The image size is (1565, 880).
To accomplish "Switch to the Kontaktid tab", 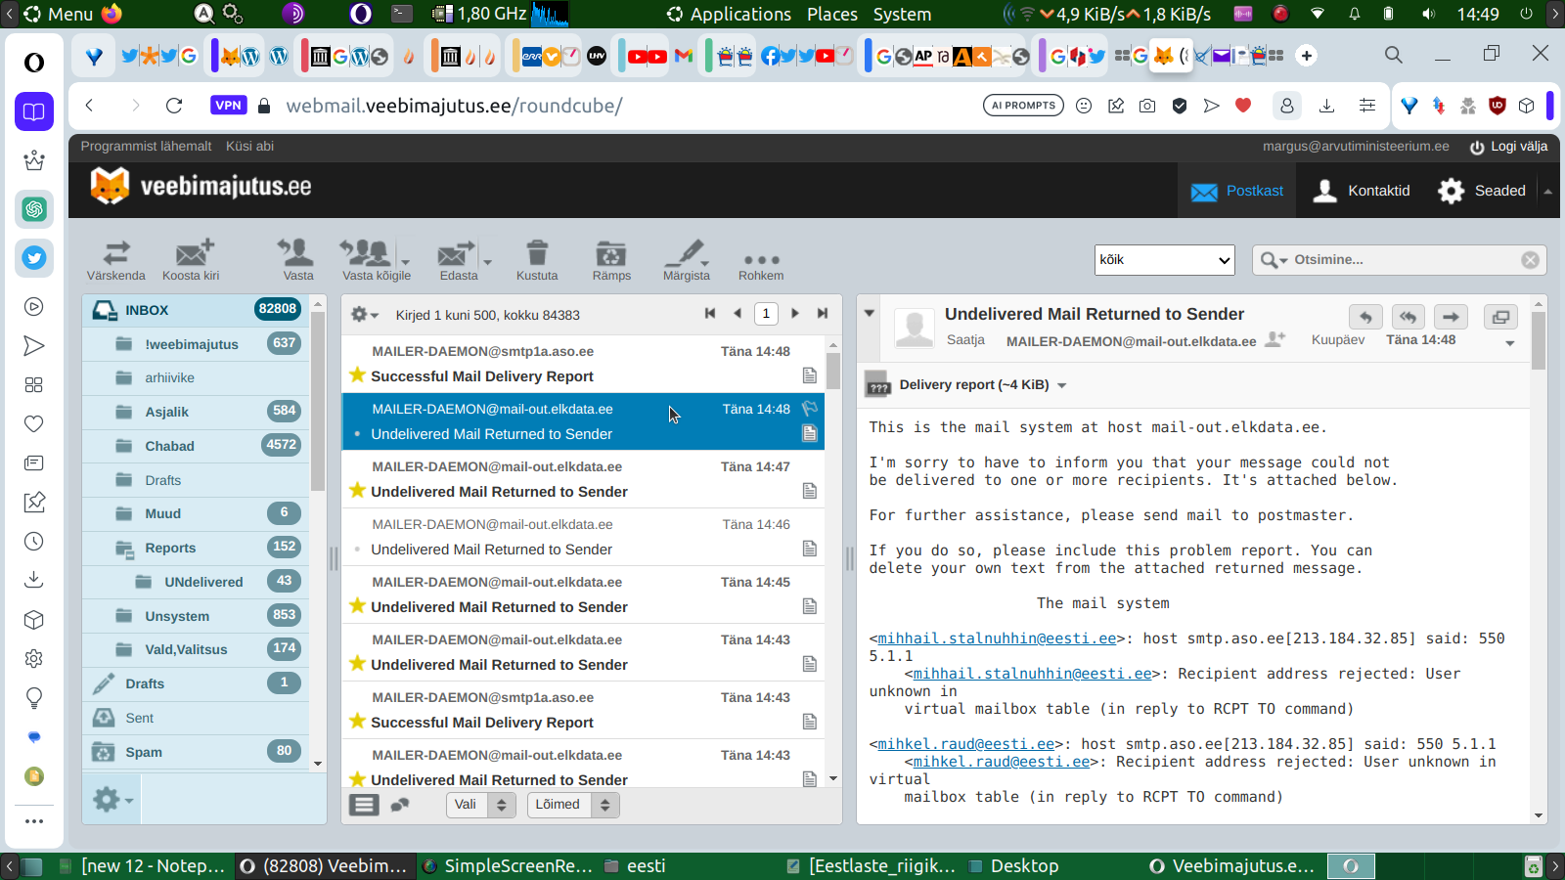I will [1362, 191].
